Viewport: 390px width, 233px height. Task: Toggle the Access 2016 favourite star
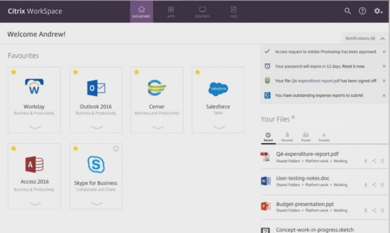tap(14, 148)
